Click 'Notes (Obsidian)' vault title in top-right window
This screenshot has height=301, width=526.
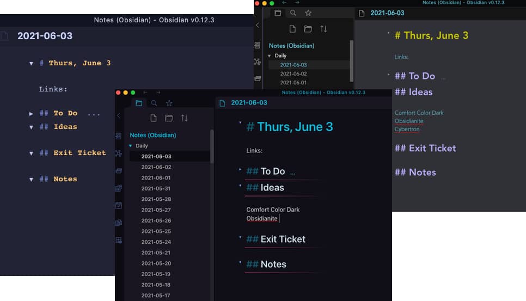[x=291, y=46]
